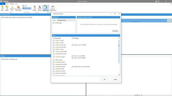Switch to the Settings ribbon tab
Viewport: 172px width, 96px height.
coord(12,4)
